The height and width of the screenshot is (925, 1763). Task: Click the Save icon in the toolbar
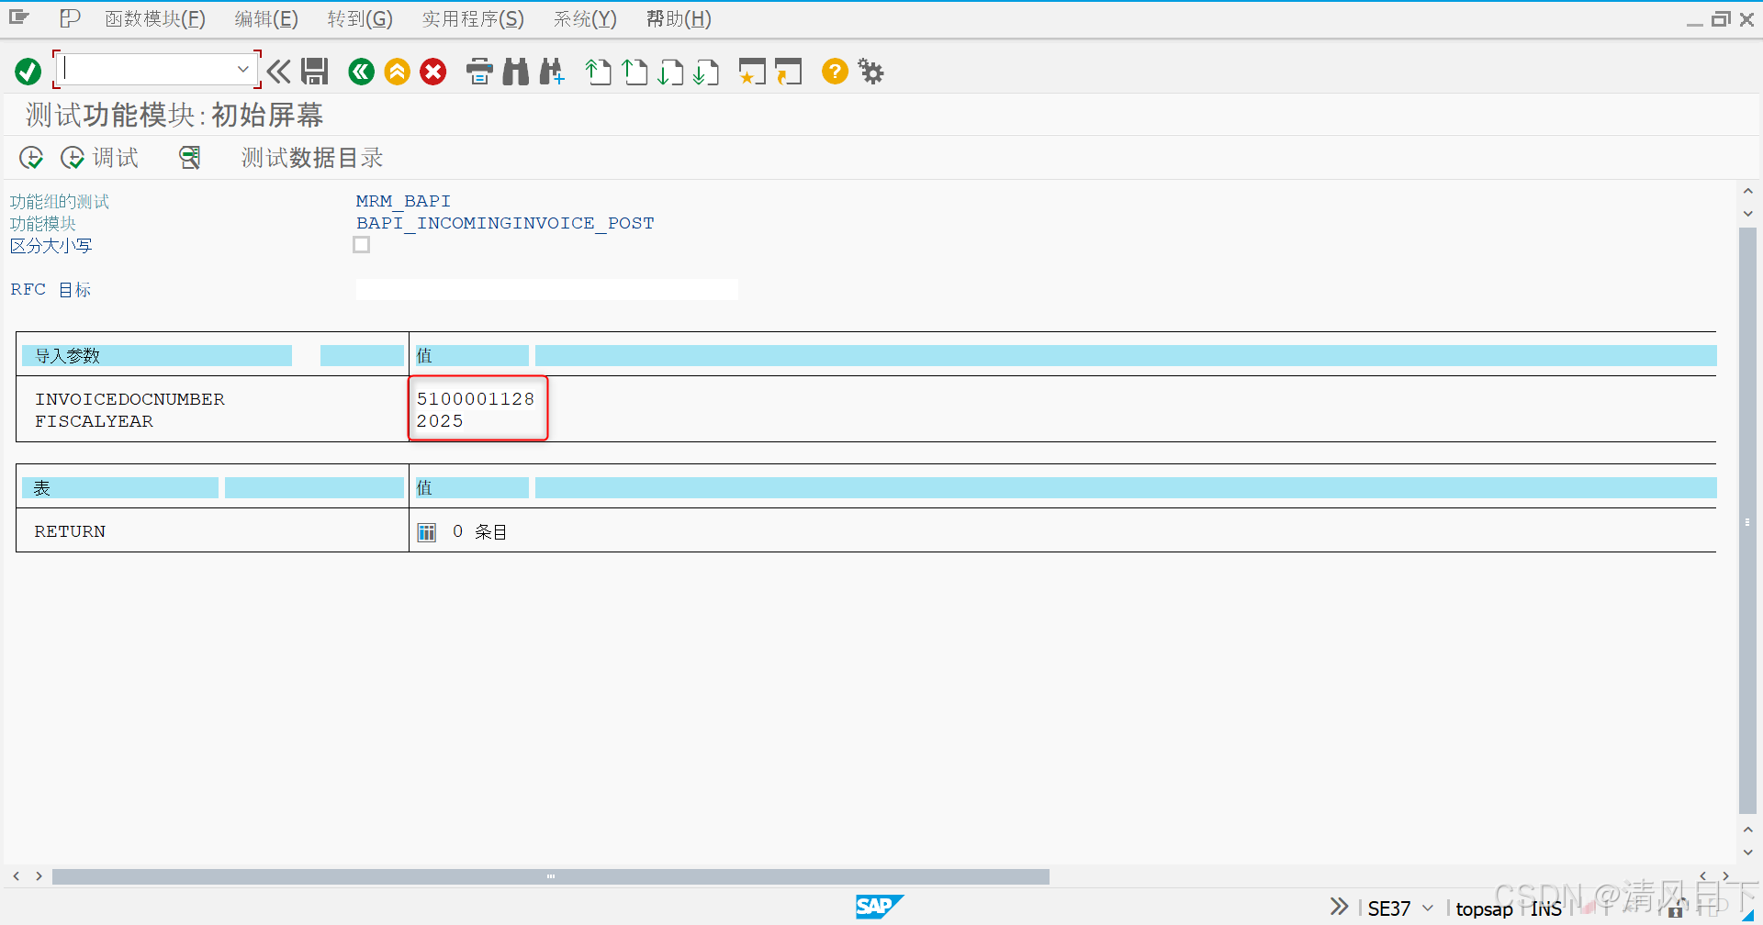314,71
